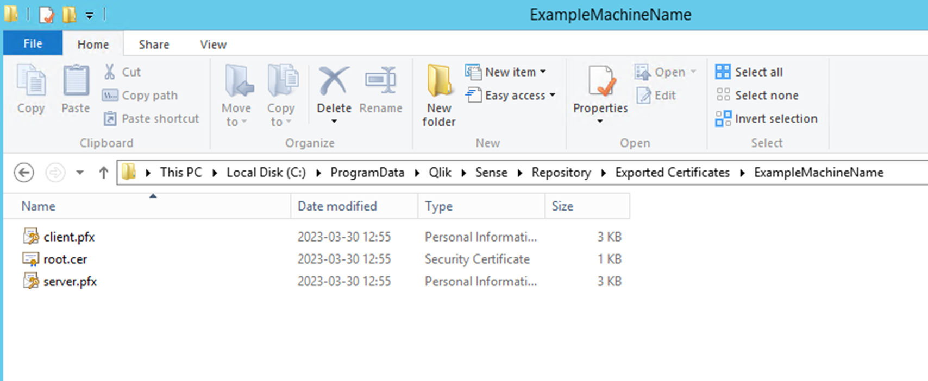Go forward with the Forward arrow
Image resolution: width=928 pixels, height=381 pixels.
point(55,173)
